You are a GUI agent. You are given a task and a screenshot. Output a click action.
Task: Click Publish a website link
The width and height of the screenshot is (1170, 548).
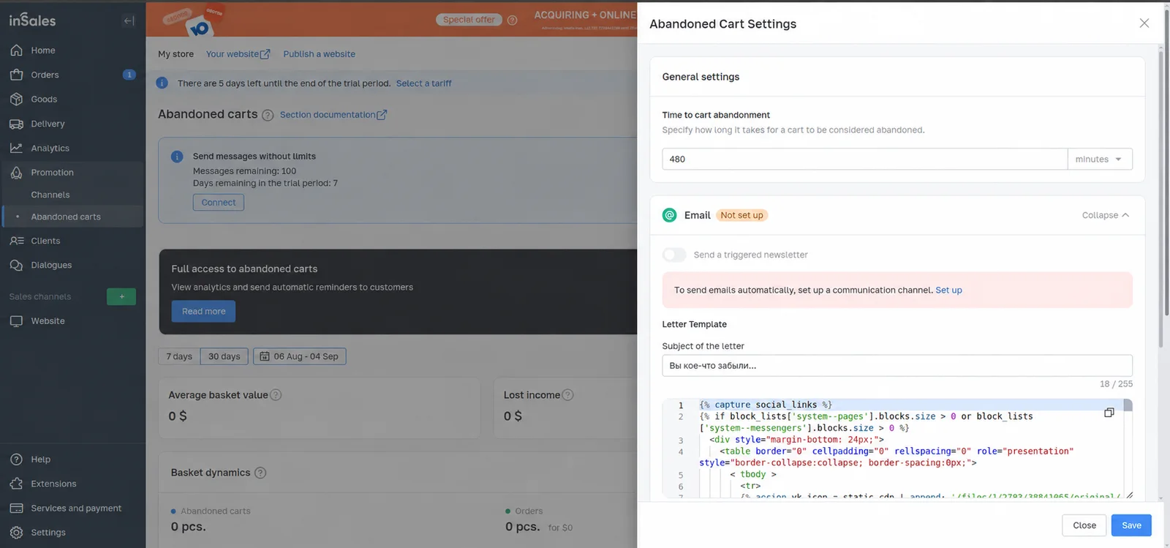(319, 54)
